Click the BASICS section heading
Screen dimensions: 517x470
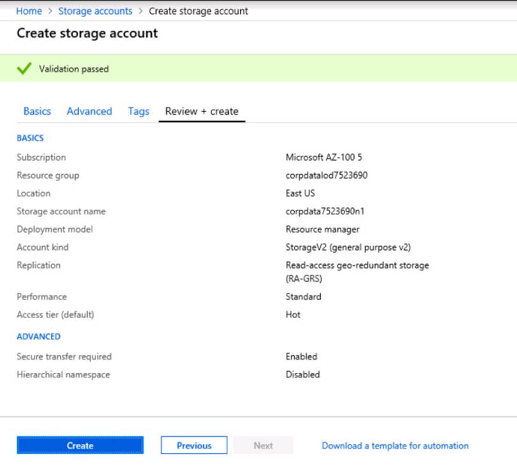(x=30, y=138)
